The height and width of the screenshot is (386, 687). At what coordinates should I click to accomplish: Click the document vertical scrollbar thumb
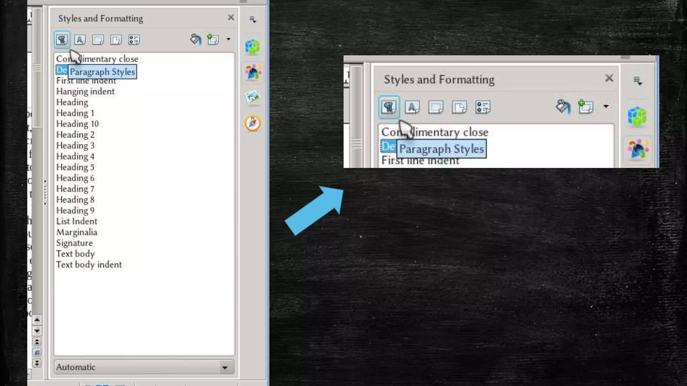pyautogui.click(x=37, y=67)
